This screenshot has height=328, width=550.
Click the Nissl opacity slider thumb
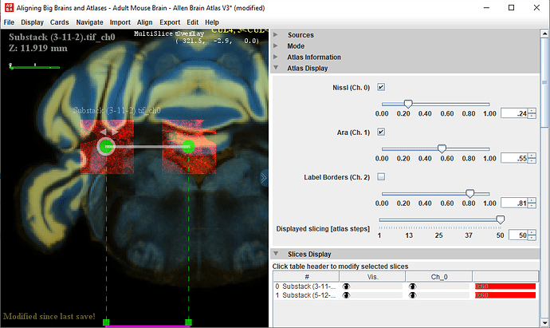[x=408, y=104]
